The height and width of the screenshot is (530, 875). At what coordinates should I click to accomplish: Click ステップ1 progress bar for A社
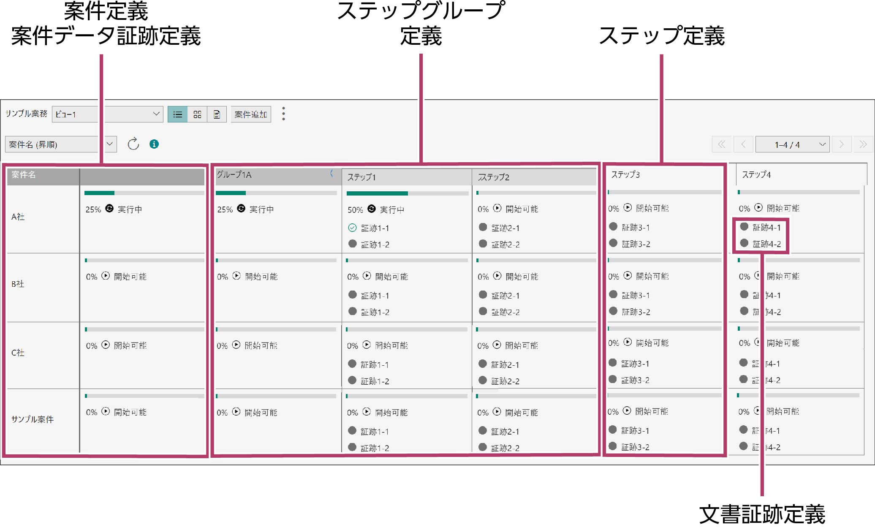(x=407, y=193)
